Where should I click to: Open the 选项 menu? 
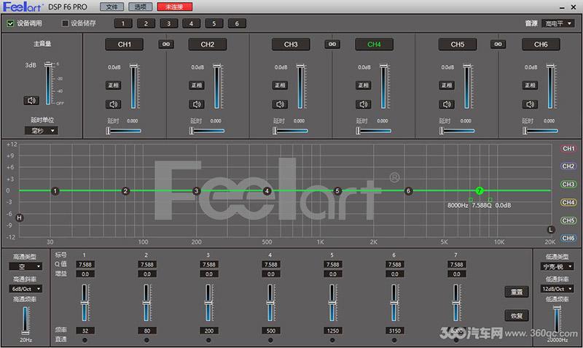(x=140, y=7)
